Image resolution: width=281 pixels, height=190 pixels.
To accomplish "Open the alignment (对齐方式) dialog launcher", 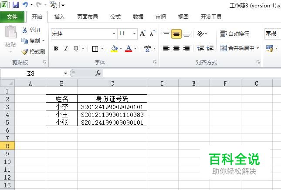I will tap(258, 62).
